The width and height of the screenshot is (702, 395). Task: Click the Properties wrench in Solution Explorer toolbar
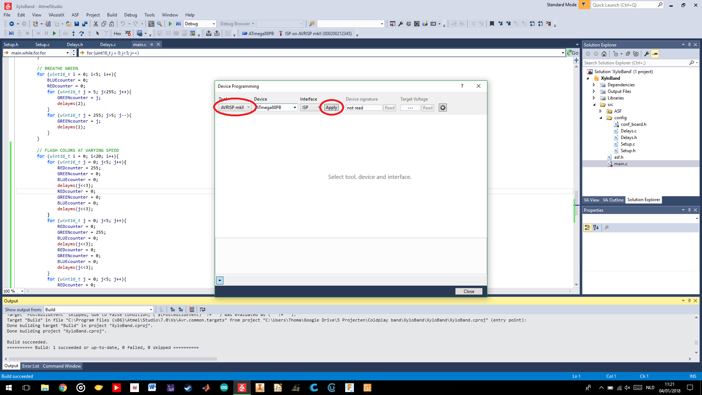click(646, 54)
